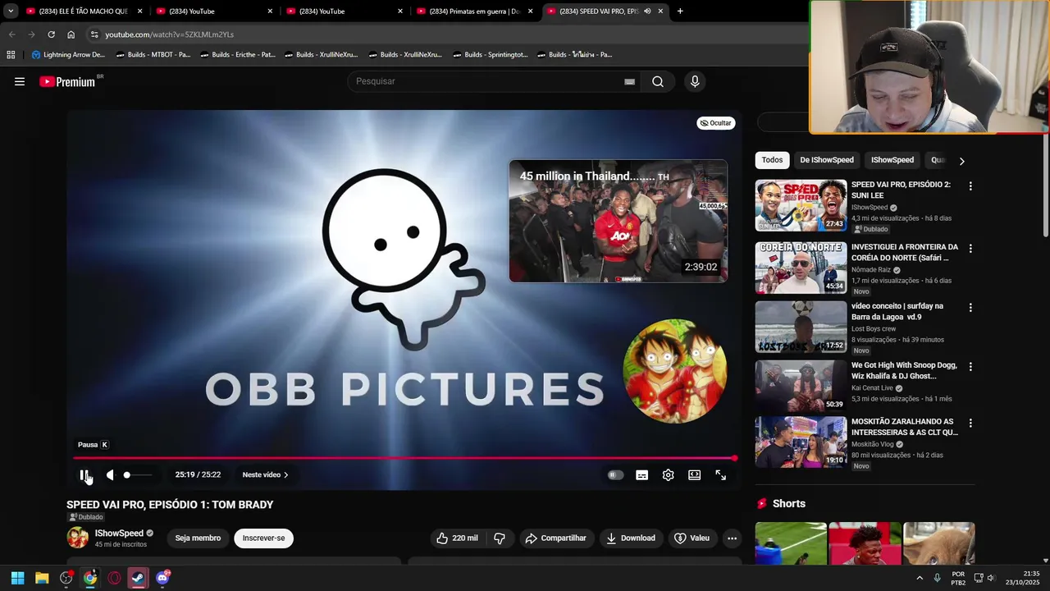This screenshot has width=1050, height=591.
Task: Open Discord from the taskbar
Action: point(162,578)
